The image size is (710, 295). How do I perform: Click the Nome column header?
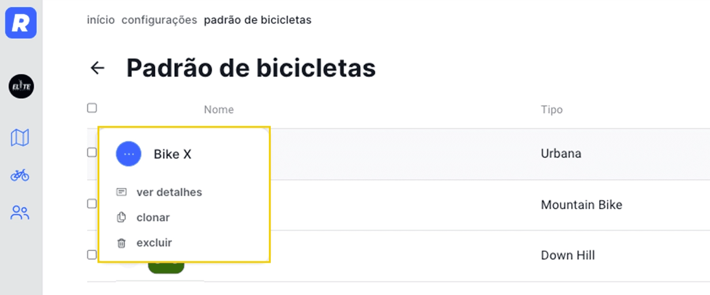click(219, 110)
